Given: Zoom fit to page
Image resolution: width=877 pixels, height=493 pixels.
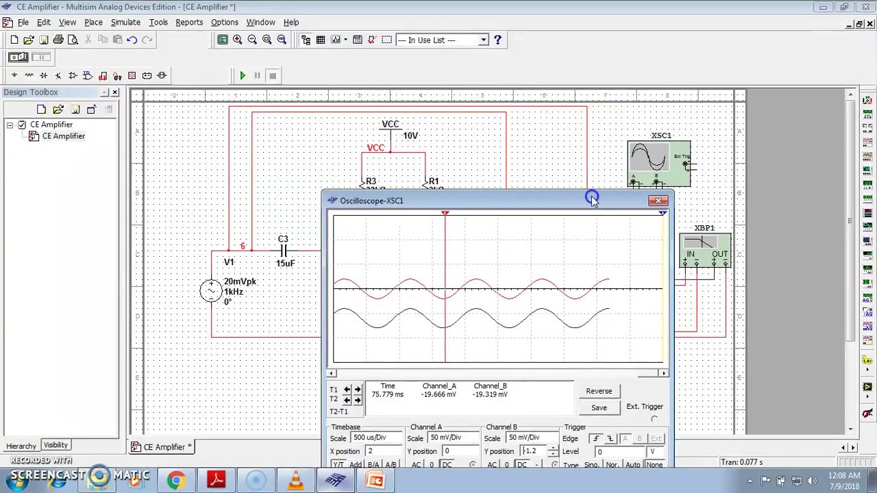Looking at the screenshot, I should pos(282,40).
